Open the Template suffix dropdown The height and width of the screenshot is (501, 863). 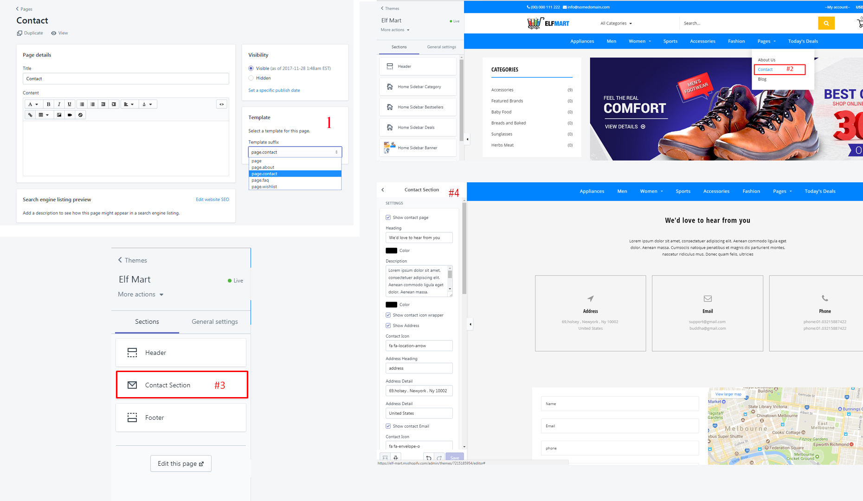tap(295, 152)
